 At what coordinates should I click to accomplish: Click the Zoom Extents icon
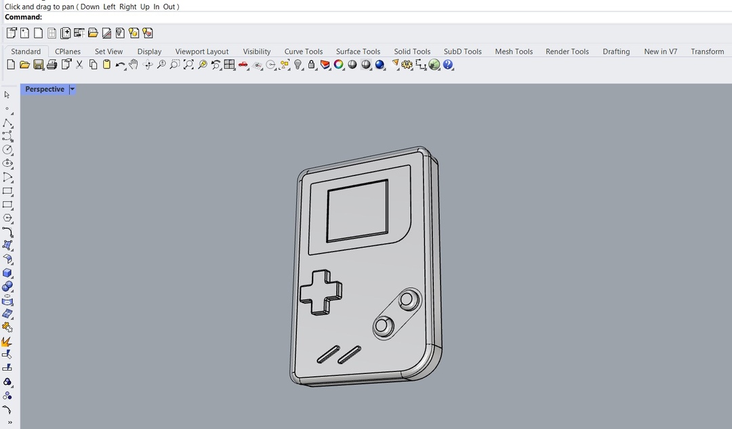pos(188,65)
